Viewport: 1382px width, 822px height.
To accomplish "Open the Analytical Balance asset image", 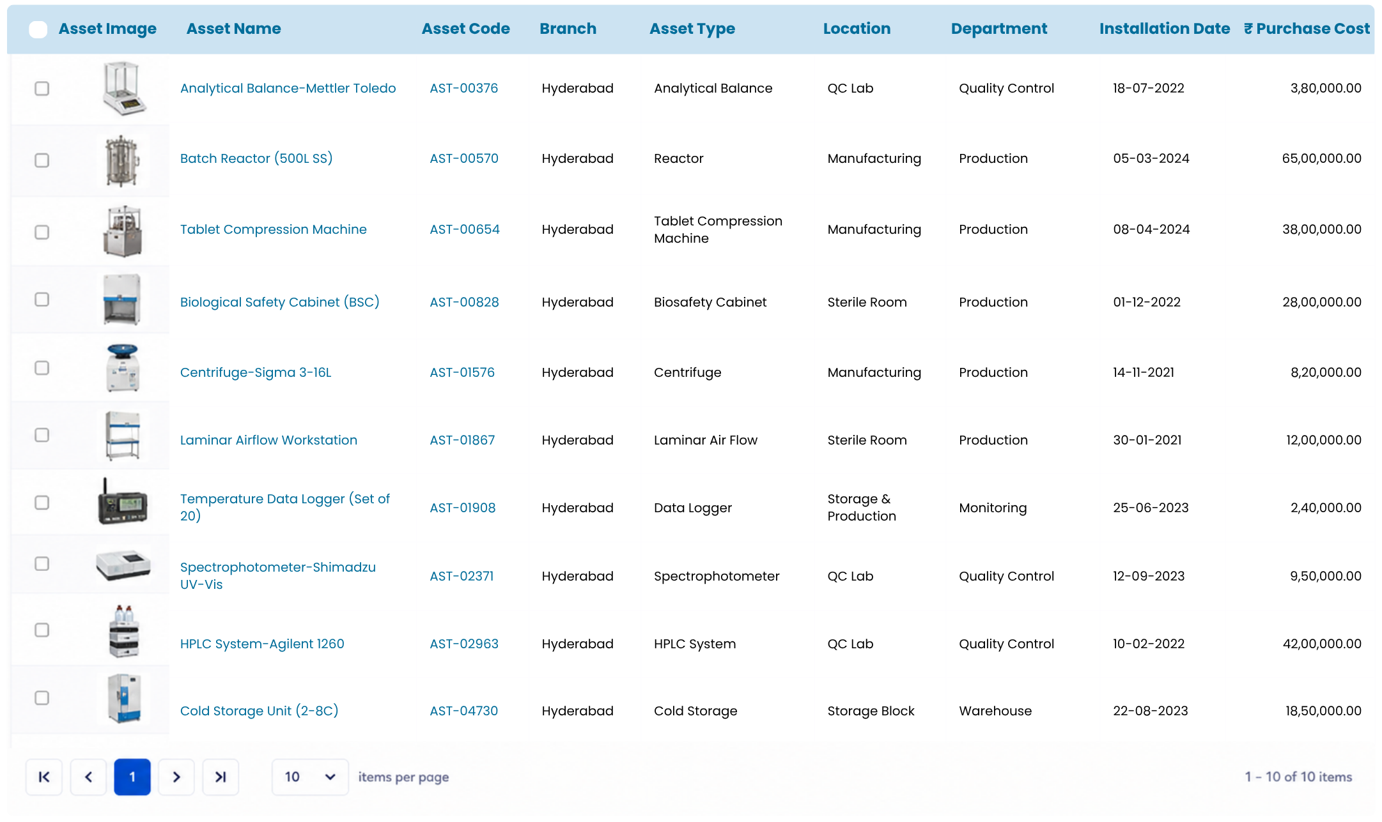I will 123,88.
